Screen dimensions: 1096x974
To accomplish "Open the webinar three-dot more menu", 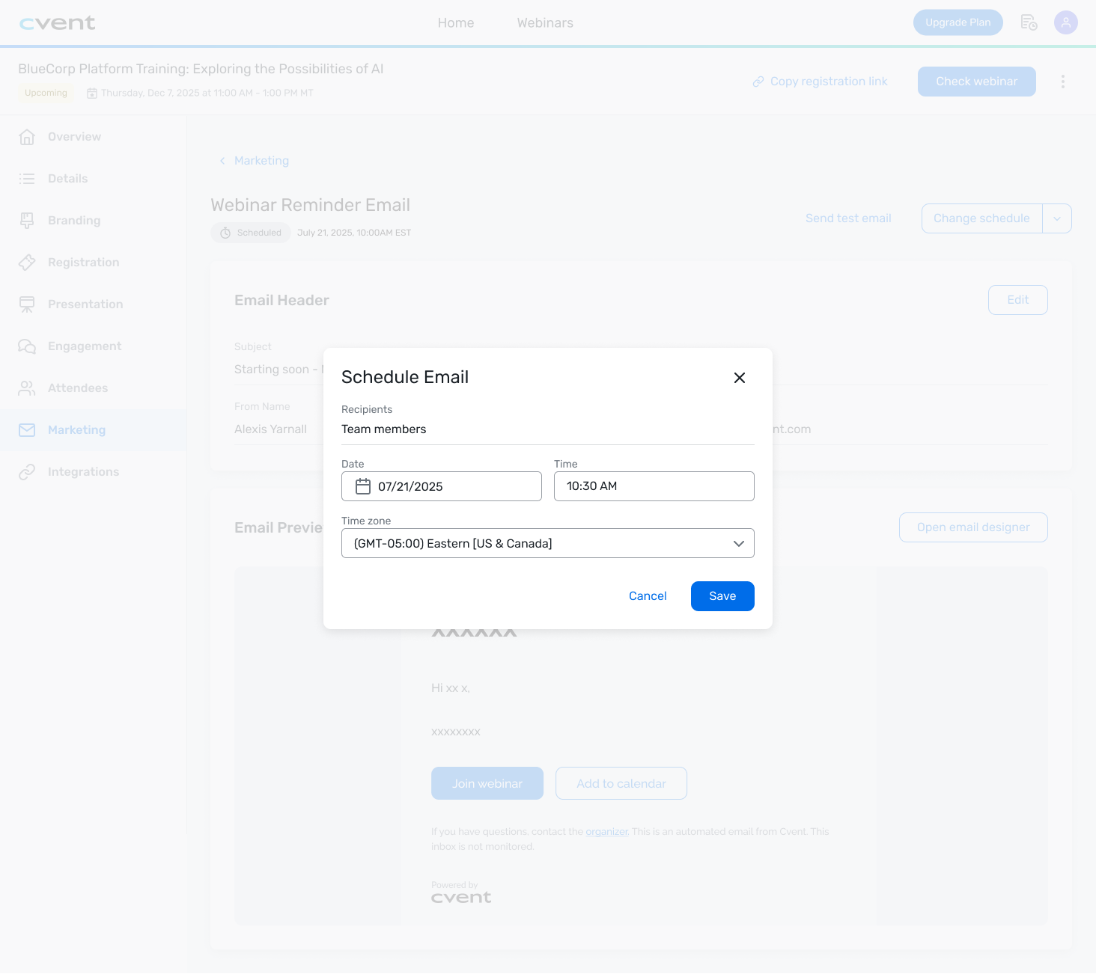I will pos(1063,82).
